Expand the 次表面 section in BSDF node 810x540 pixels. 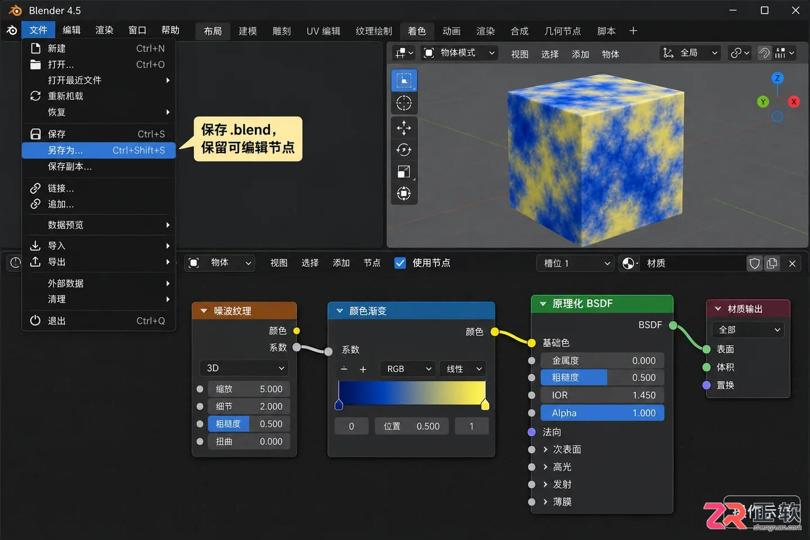click(545, 449)
